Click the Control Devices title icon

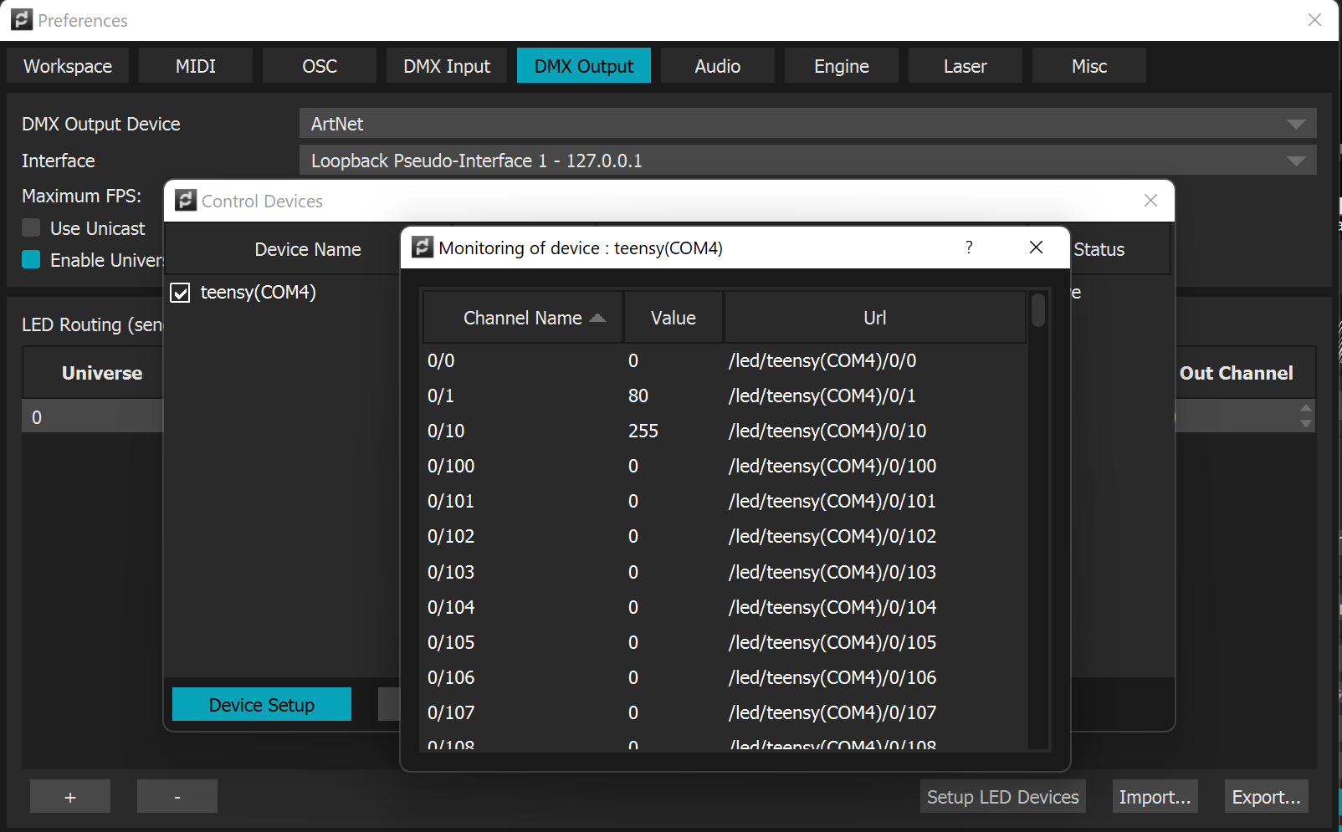[x=186, y=201]
